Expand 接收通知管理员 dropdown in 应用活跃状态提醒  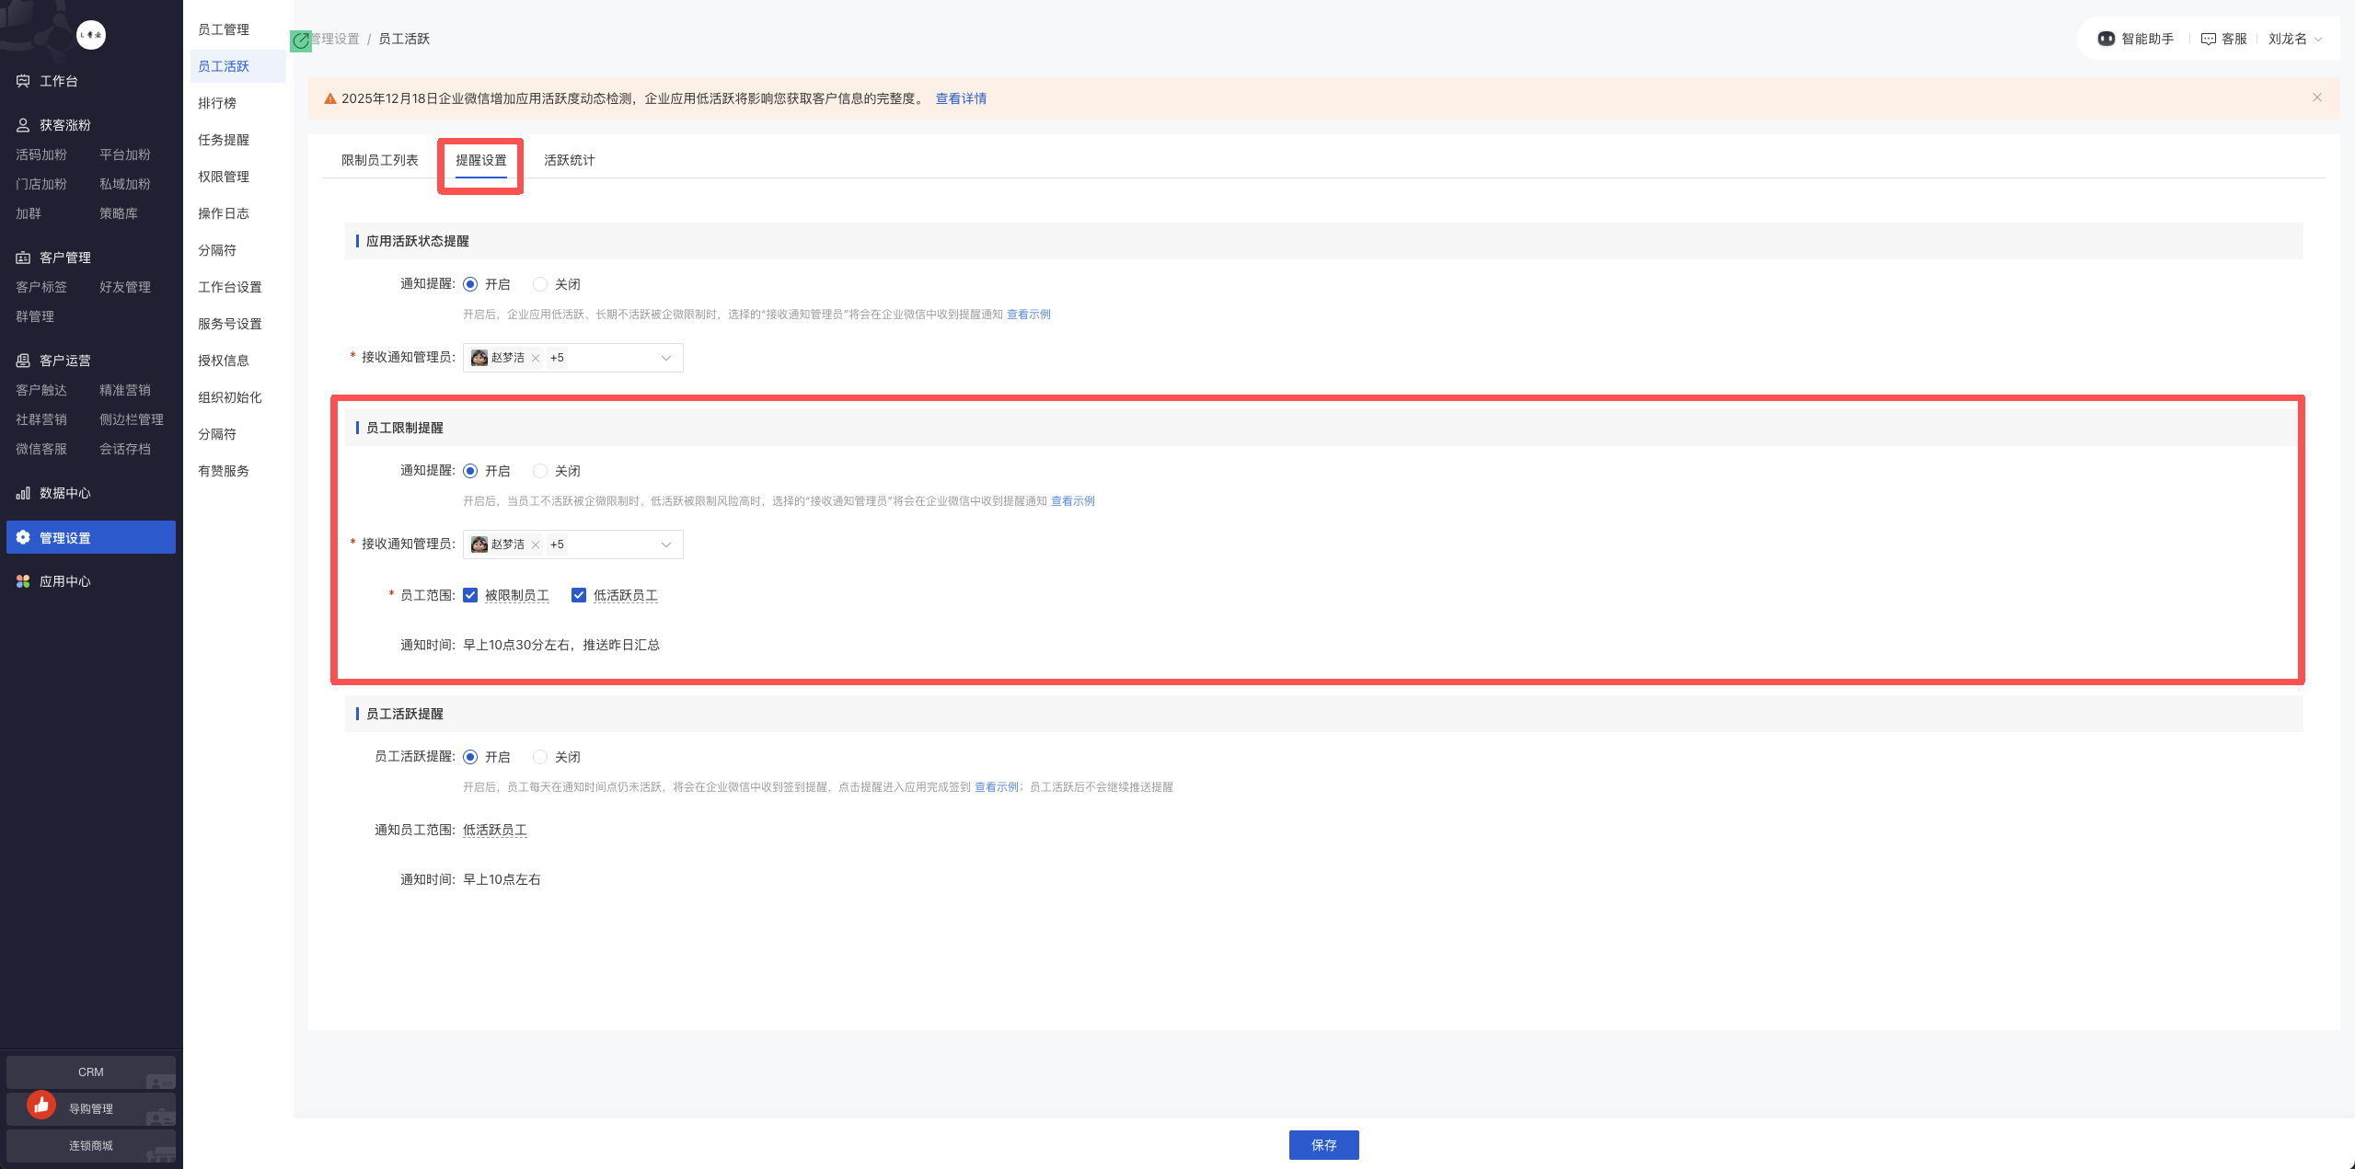[x=665, y=358]
